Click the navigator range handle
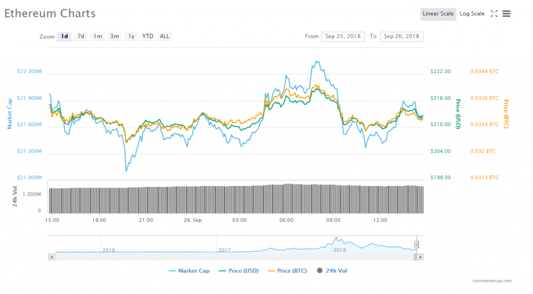The height and width of the screenshot is (294, 533). [416, 245]
